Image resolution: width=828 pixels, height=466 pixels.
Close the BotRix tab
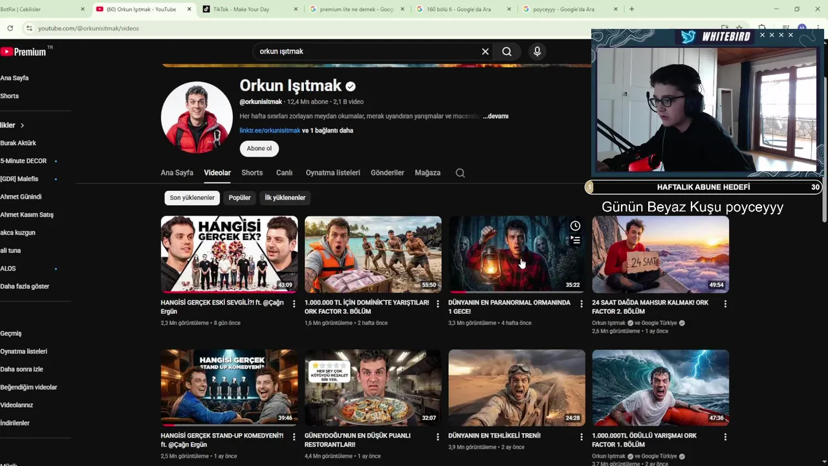click(x=82, y=9)
